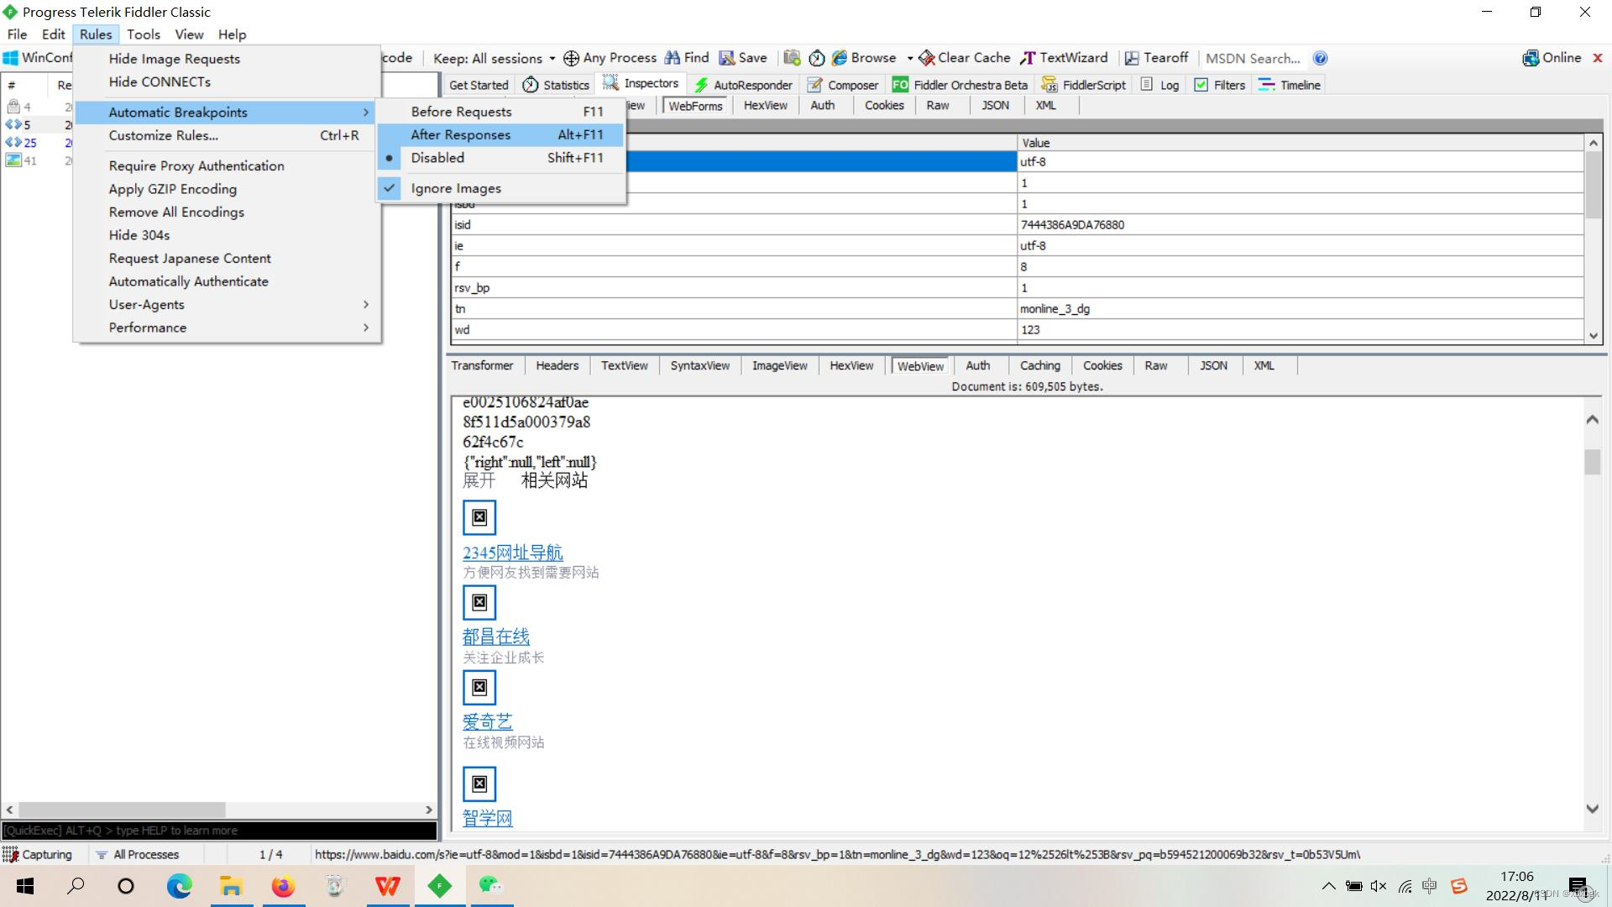
Task: Toggle the Filters tab checkbox
Action: (x=1201, y=85)
